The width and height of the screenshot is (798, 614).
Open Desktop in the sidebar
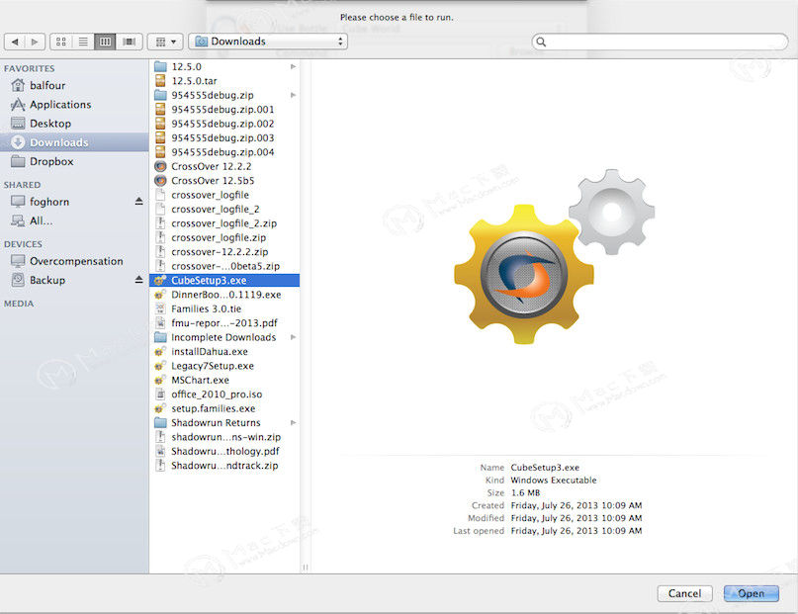tap(74, 124)
